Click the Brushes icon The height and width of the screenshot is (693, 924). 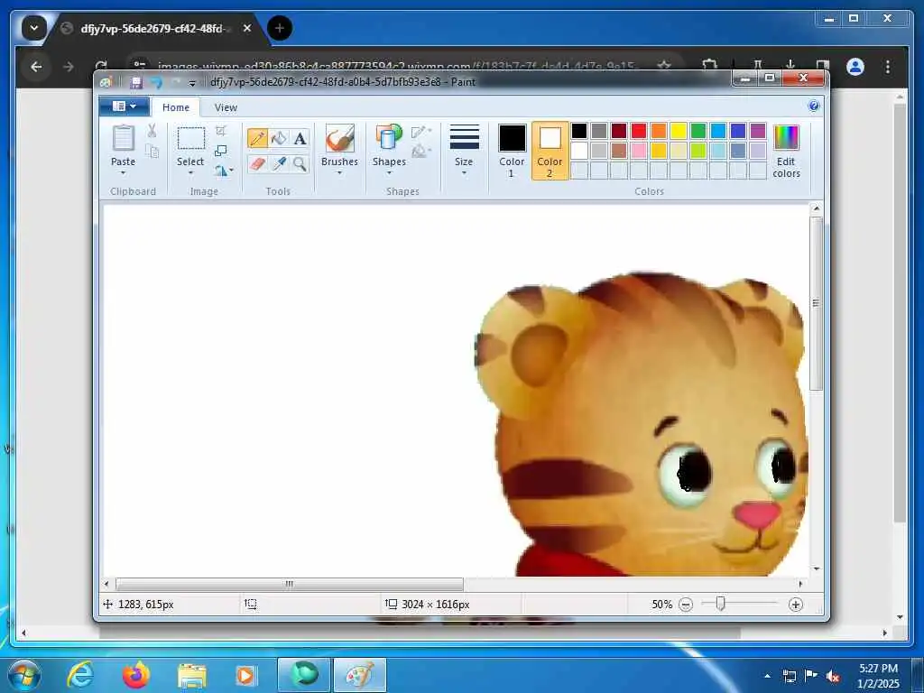tap(339, 138)
